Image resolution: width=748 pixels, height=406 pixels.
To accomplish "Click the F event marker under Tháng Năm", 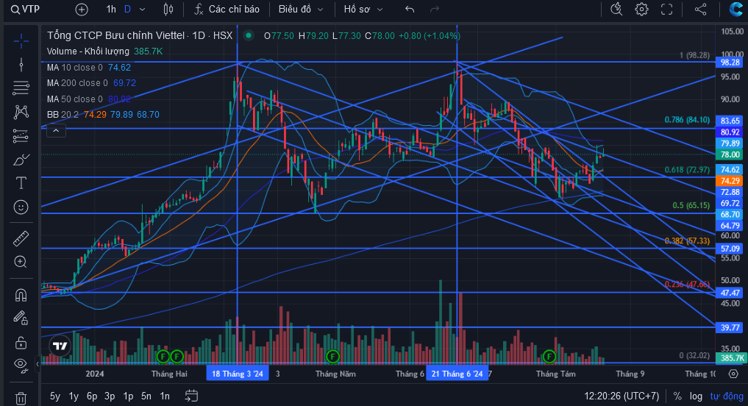I will pyautogui.click(x=332, y=356).
